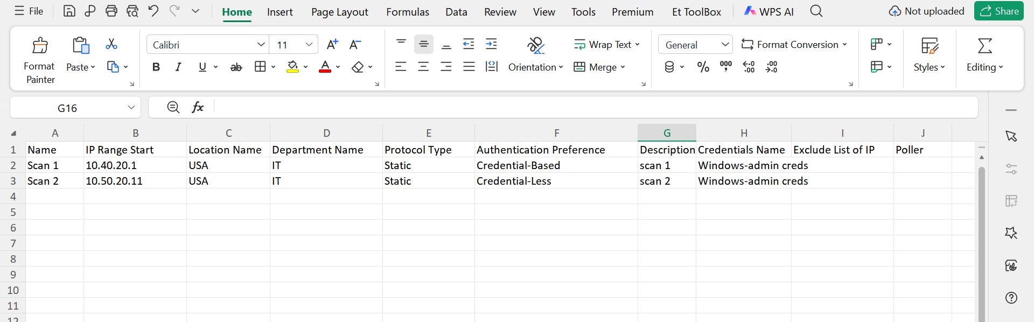Click the Help question mark in sidebar
Screen dimensions: 1034x322
coord(1011,298)
